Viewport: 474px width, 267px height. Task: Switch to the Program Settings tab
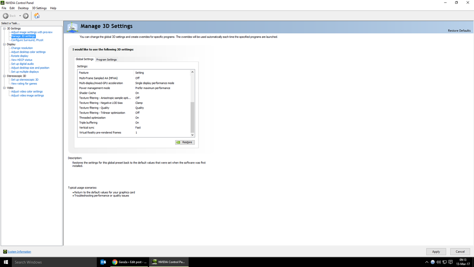coord(106,59)
